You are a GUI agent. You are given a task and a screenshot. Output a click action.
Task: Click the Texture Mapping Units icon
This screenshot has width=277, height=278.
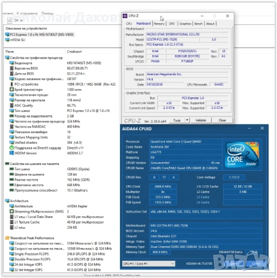click(x=12, y=137)
